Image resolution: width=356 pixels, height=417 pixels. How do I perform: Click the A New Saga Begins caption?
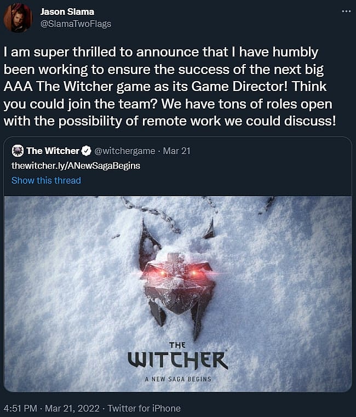[x=178, y=379]
